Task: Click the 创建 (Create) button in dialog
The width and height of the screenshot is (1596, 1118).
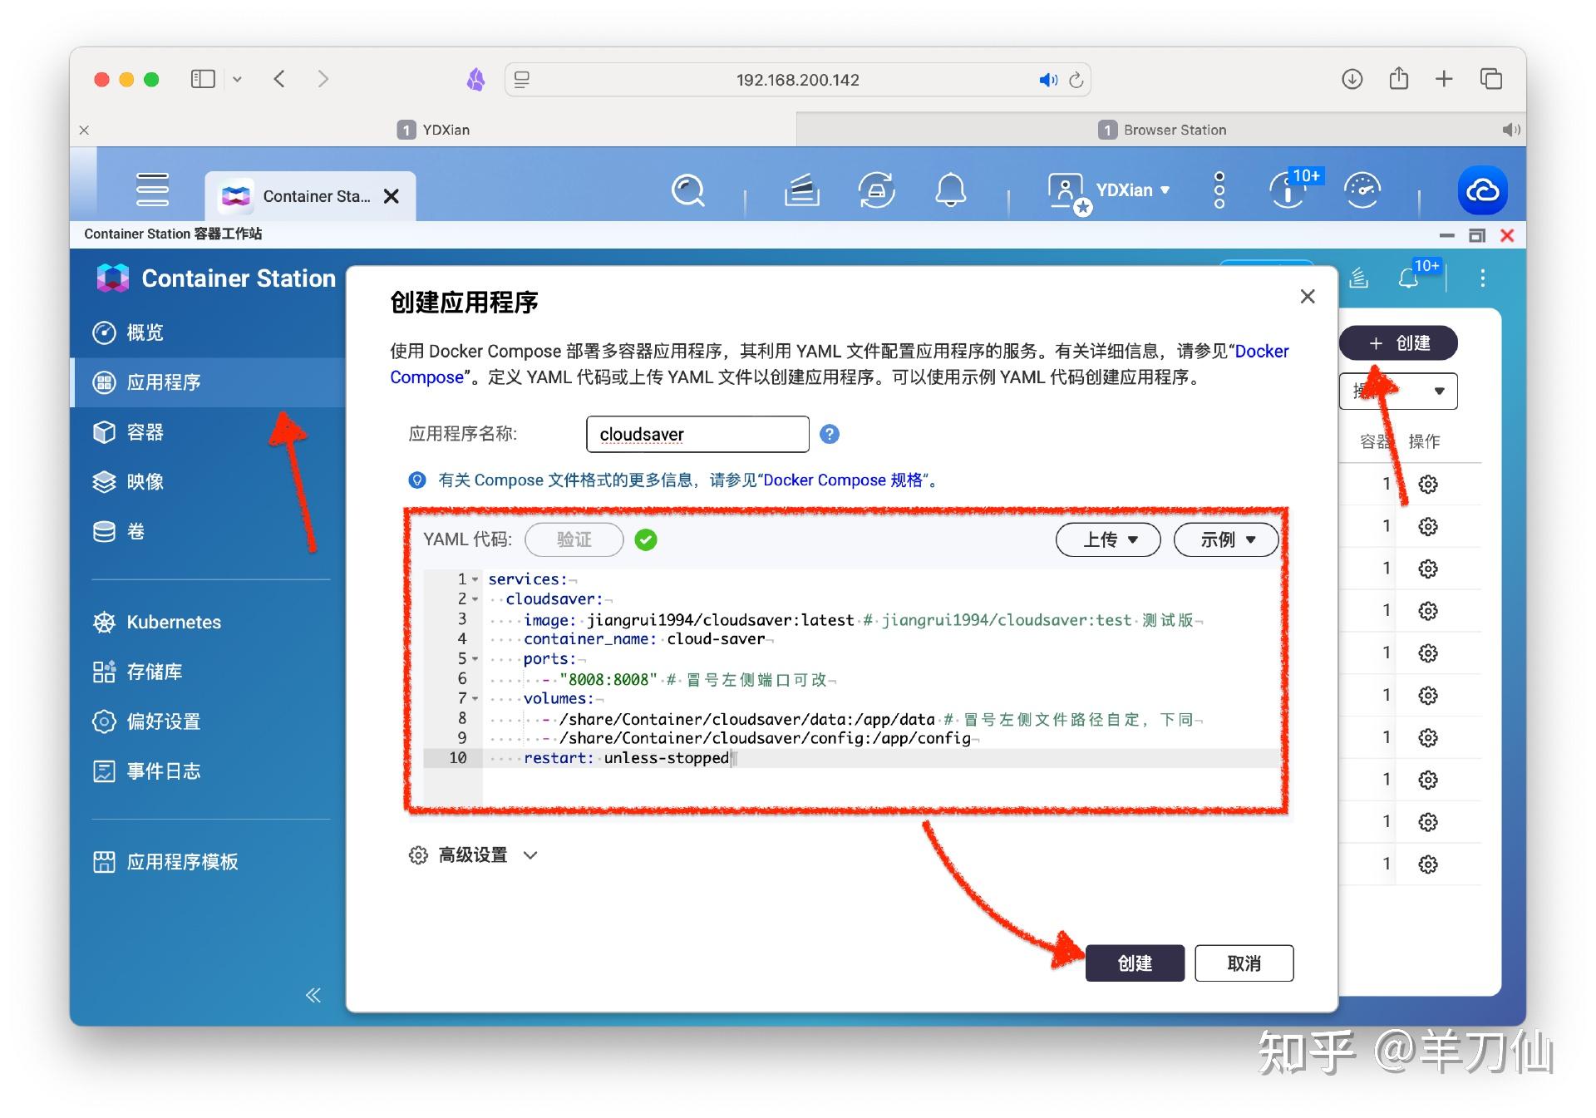Action: (1134, 963)
